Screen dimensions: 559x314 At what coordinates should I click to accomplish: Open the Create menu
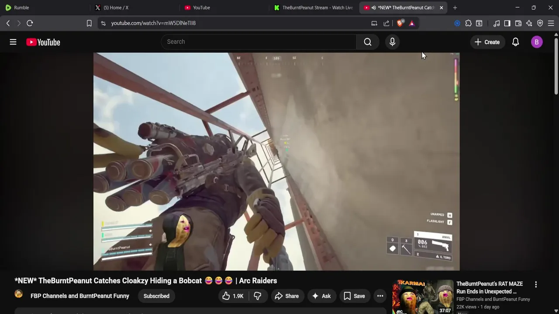[487, 42]
